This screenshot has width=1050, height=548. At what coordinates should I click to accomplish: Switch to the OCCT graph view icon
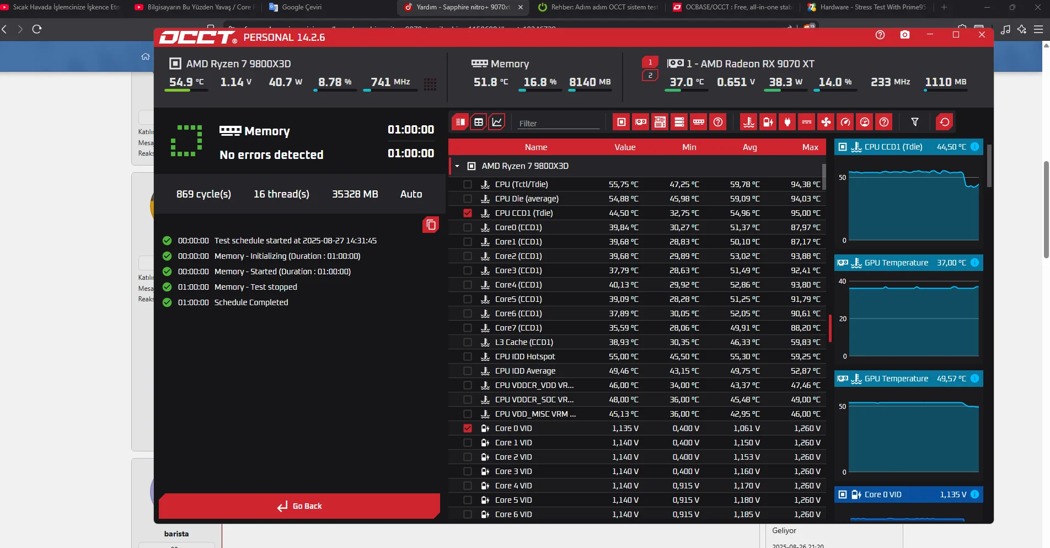(x=497, y=122)
